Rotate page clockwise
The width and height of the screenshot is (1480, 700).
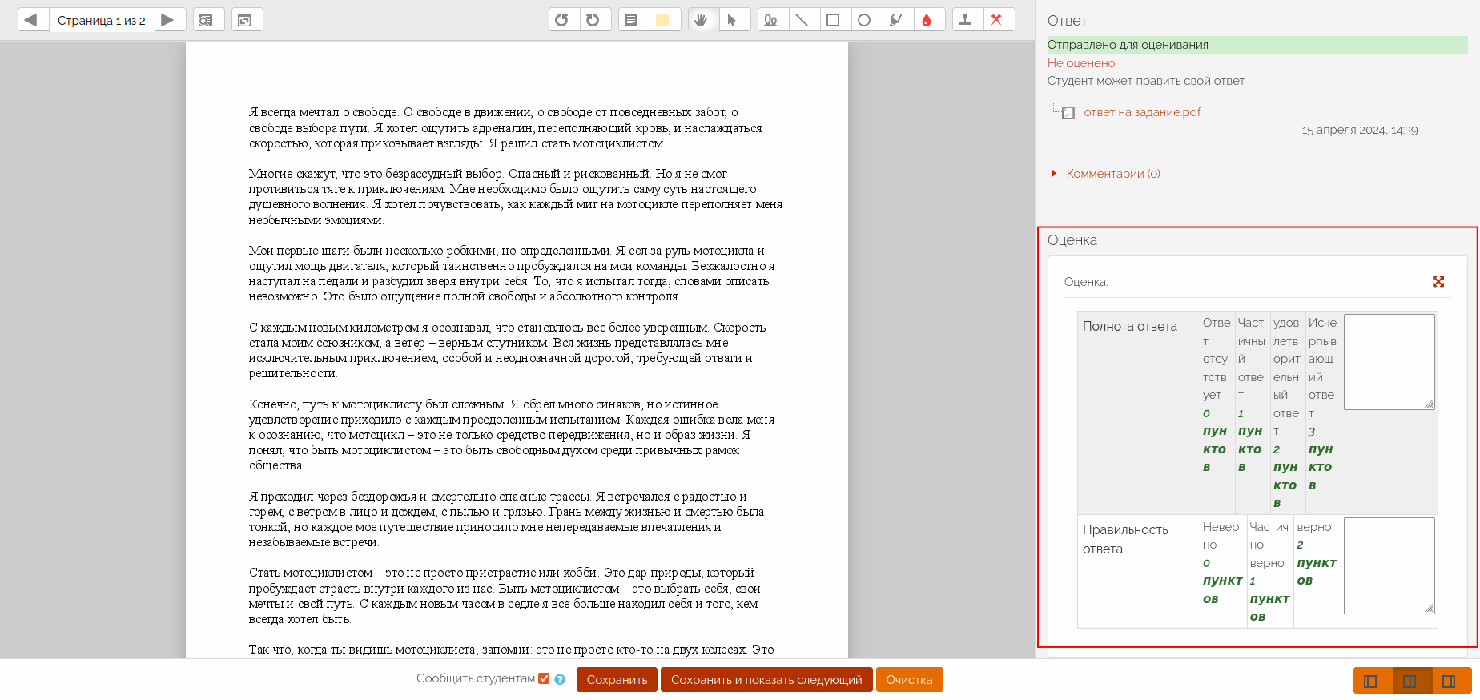point(594,20)
